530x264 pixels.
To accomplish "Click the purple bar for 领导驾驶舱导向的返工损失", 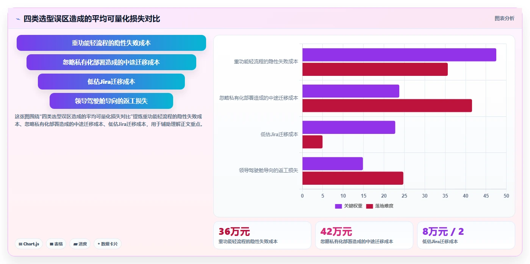I will (x=333, y=163).
